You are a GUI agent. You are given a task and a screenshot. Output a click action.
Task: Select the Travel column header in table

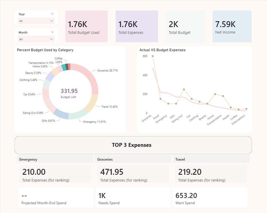click(x=211, y=159)
